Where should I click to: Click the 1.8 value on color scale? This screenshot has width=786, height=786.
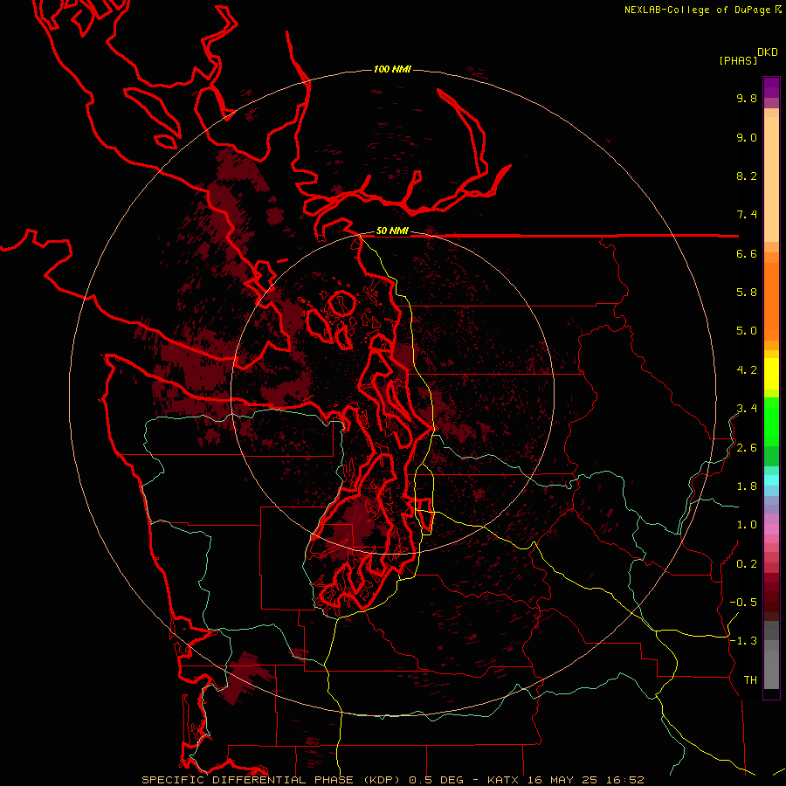tap(747, 486)
